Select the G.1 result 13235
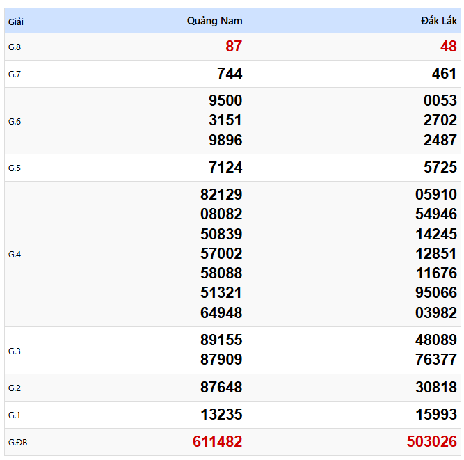Image resolution: width=464 pixels, height=460 pixels. [221, 414]
